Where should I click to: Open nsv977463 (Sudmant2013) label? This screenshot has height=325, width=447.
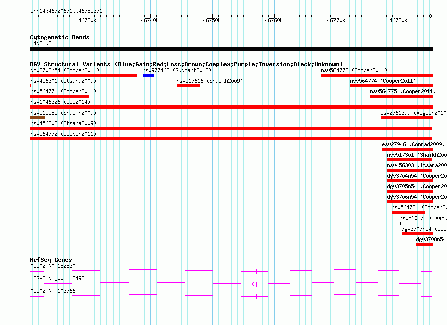click(177, 70)
